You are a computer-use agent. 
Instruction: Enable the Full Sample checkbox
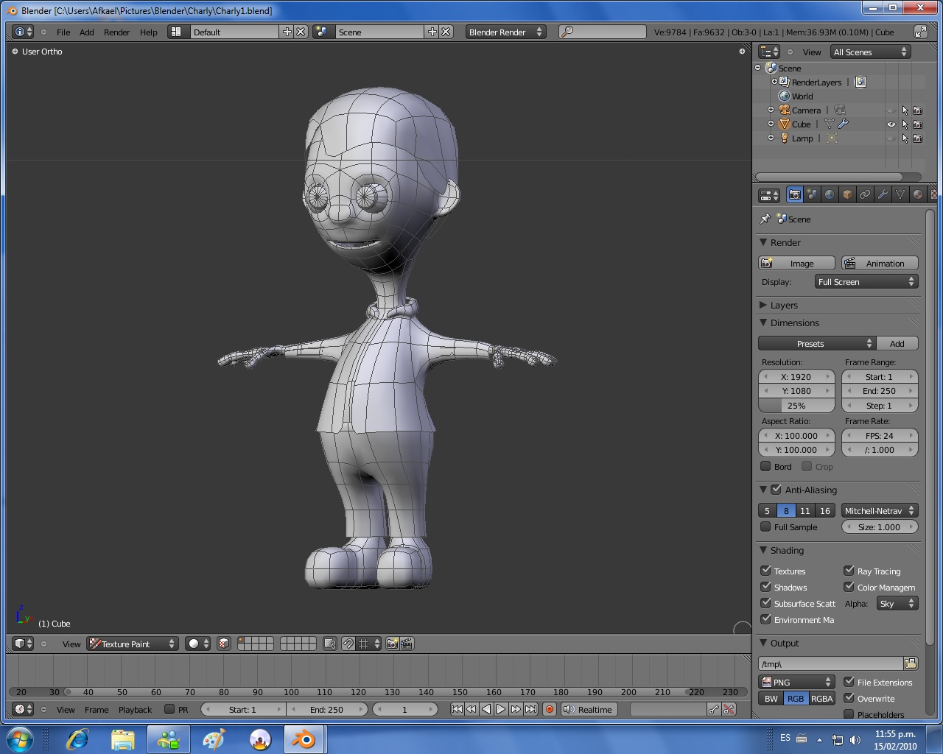tap(765, 527)
